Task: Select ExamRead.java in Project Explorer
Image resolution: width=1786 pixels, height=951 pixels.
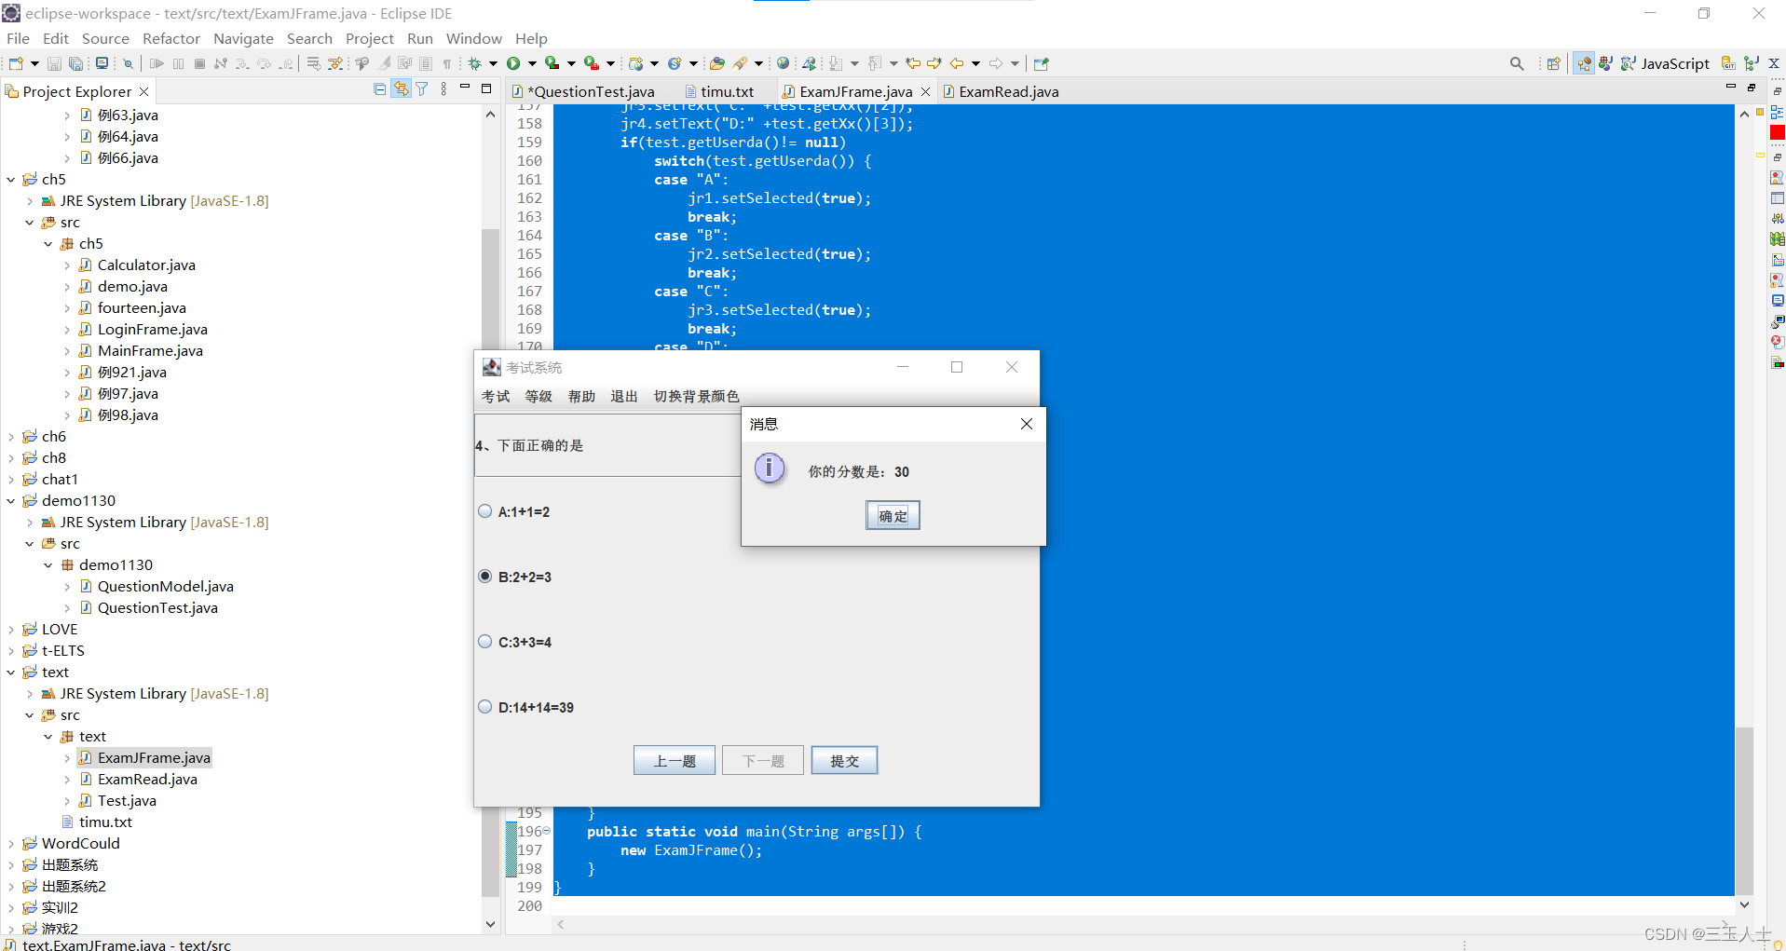Action: click(147, 779)
